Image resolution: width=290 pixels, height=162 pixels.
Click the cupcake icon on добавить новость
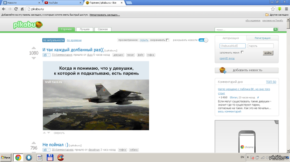pyautogui.click(x=222, y=70)
